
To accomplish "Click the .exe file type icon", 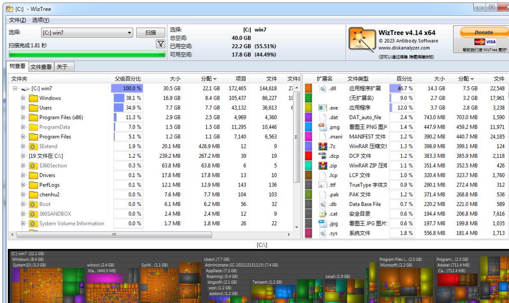I will 323,108.
